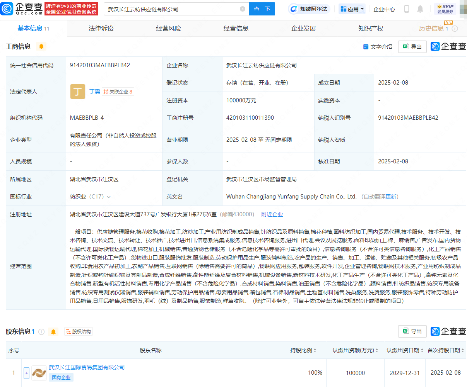Screen dimensions: 467x387
Task: Expand the first shareholder row with the plus
Action: (26, 373)
